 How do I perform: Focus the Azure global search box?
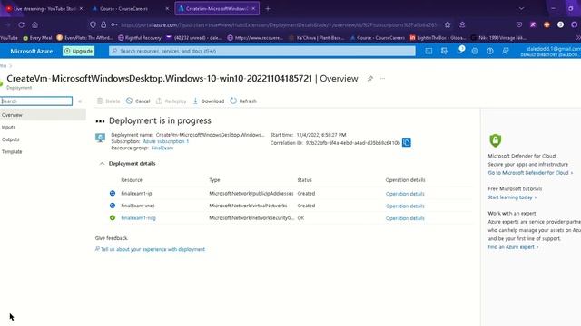(x=262, y=51)
